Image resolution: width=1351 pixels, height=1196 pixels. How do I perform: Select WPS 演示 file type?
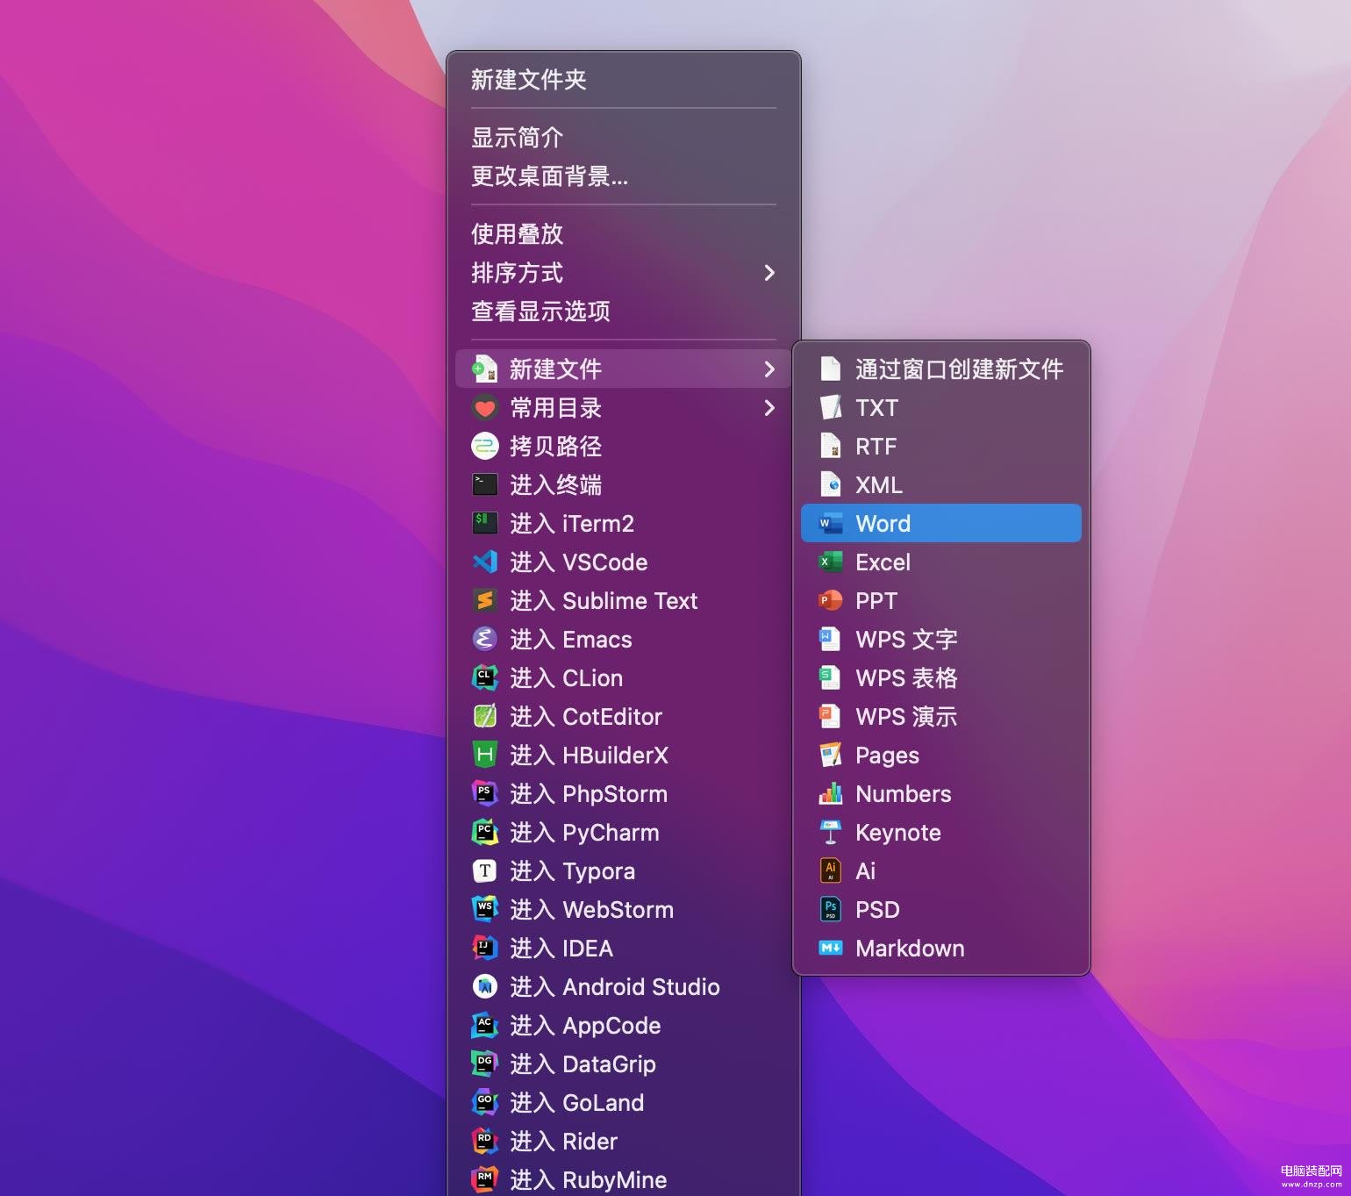point(941,716)
